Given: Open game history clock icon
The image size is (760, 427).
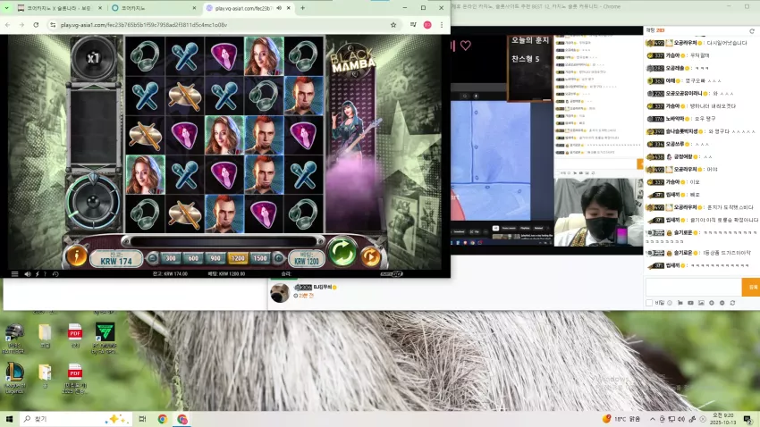Looking at the screenshot, I should pos(55,274).
